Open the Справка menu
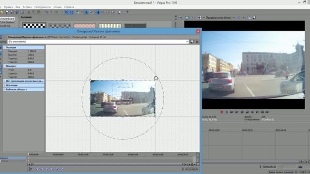310x174 pixels. click(69, 7)
